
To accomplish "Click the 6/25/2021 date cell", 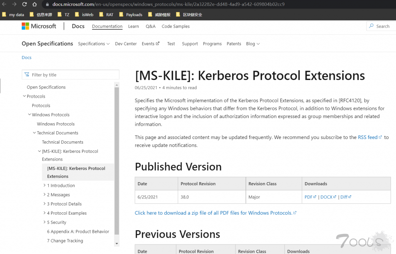I will (156, 197).
